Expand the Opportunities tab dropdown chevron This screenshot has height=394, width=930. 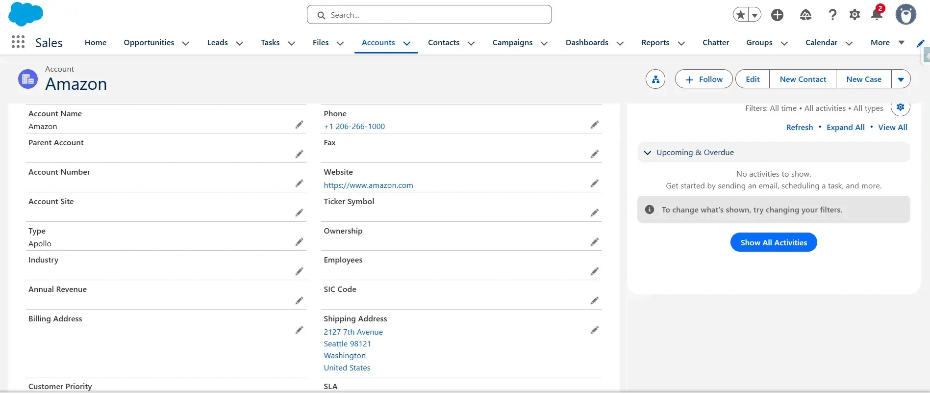click(x=186, y=43)
